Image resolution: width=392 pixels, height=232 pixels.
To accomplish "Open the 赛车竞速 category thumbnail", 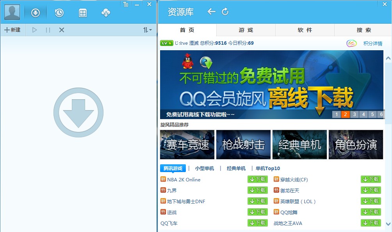I will point(187,144).
